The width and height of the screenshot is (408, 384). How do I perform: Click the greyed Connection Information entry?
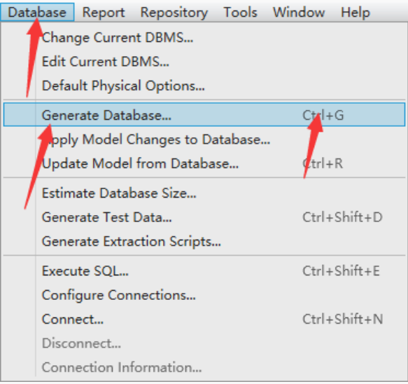[x=204, y=367]
